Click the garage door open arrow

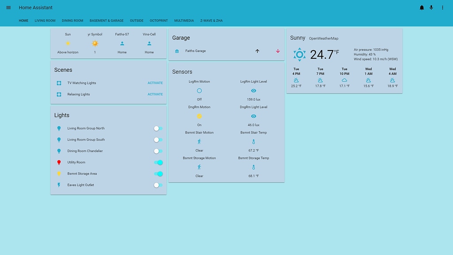click(x=257, y=51)
